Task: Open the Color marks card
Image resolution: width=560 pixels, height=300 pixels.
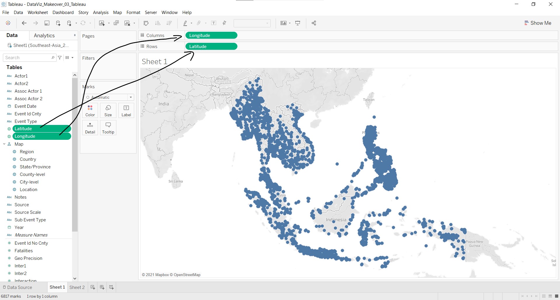Action: click(90, 111)
